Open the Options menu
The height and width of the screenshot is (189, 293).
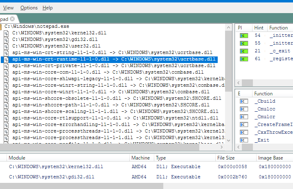coord(29,8)
